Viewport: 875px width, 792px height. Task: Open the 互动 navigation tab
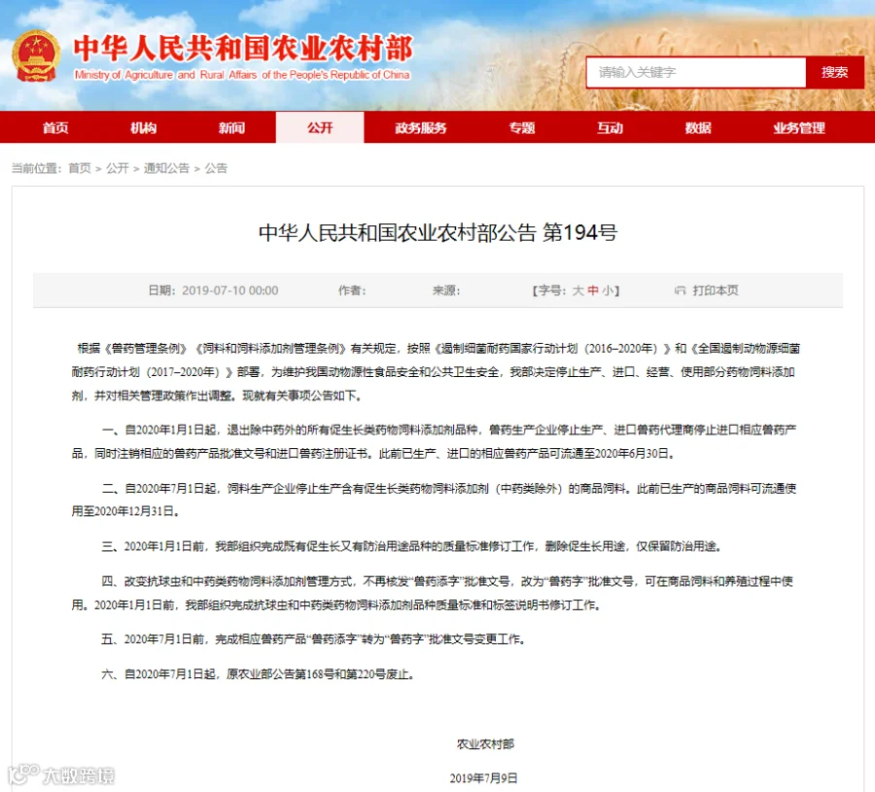tap(610, 127)
